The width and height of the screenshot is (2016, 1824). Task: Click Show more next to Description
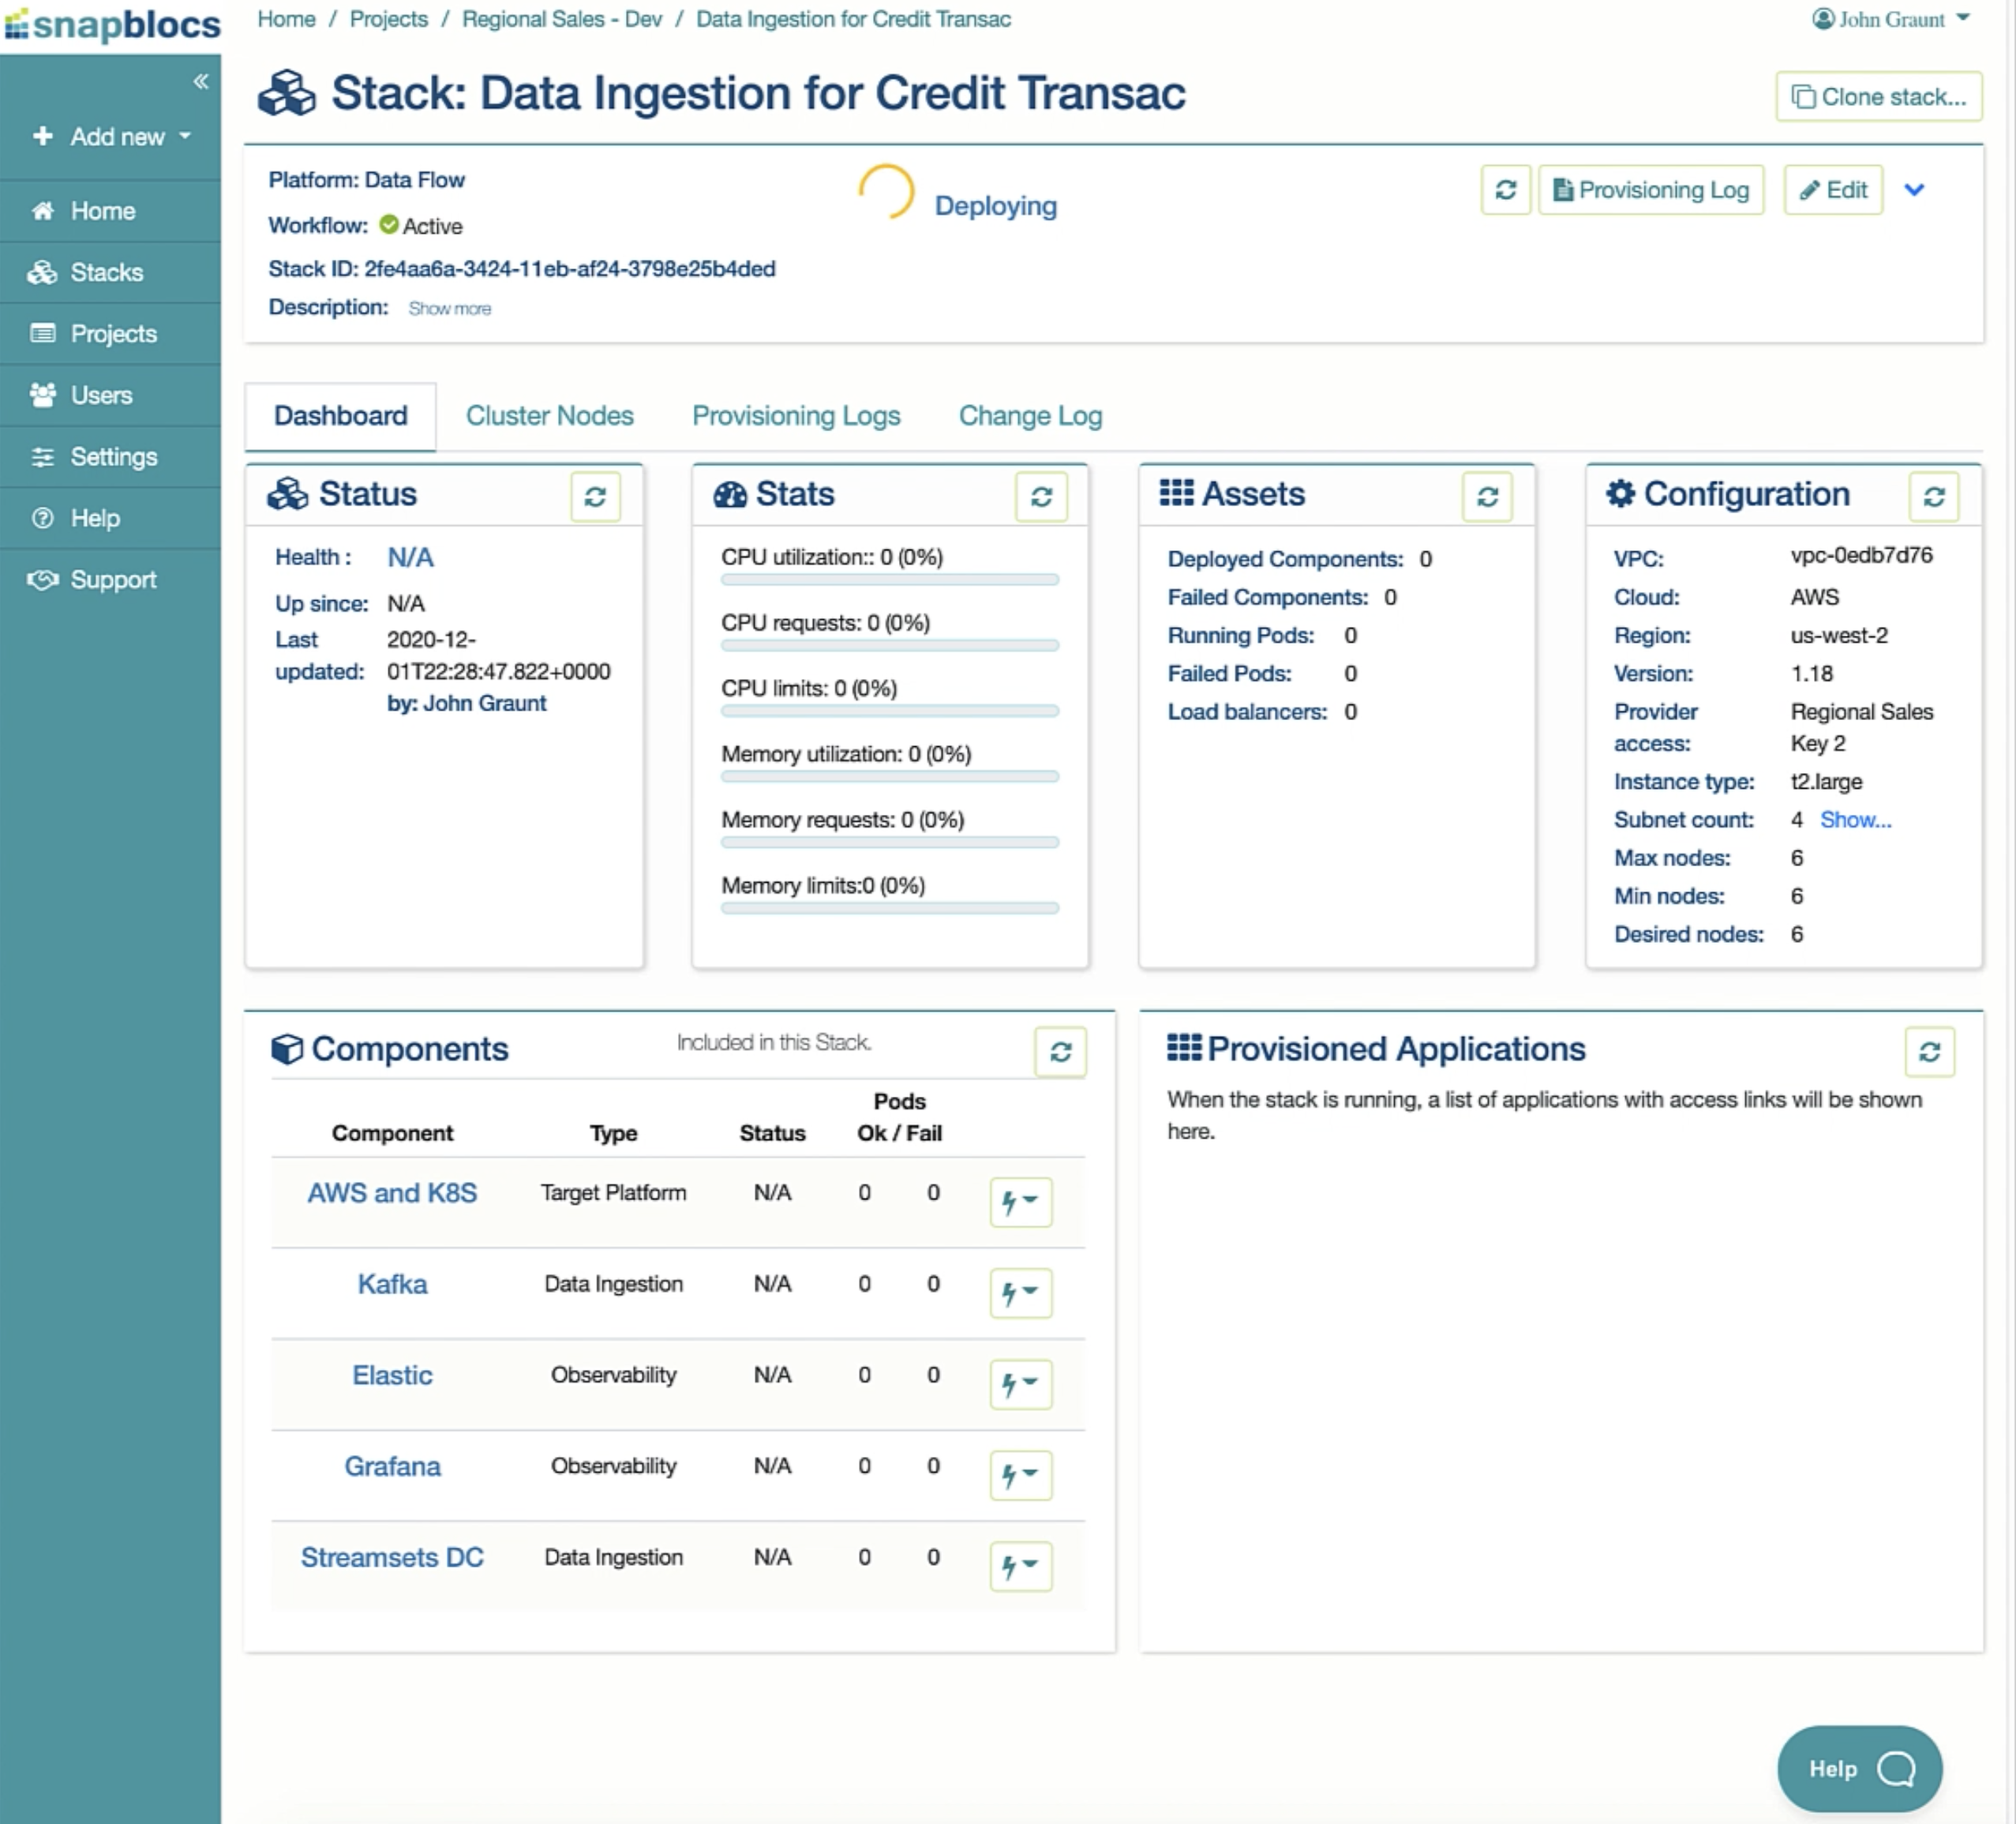450,308
